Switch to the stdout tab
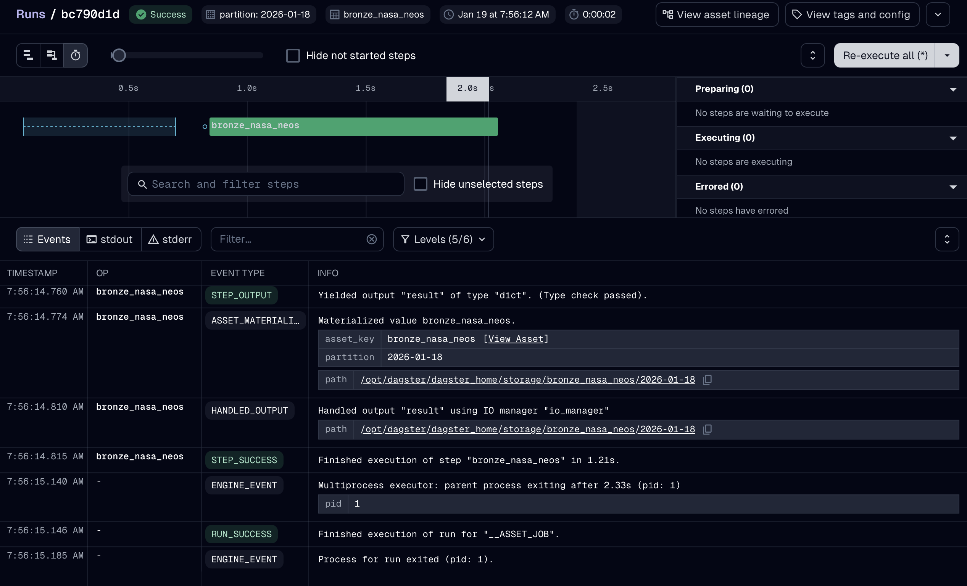Image resolution: width=967 pixels, height=586 pixels. coord(110,239)
